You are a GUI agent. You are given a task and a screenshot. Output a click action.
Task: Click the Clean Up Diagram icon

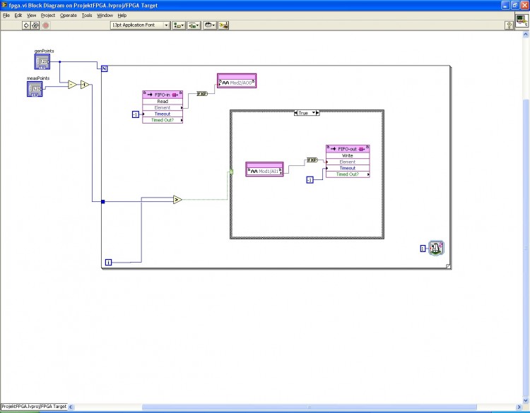pos(223,25)
